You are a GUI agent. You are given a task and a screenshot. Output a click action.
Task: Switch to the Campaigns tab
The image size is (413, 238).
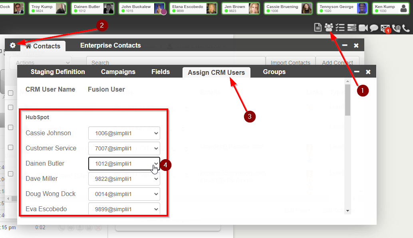[118, 72]
